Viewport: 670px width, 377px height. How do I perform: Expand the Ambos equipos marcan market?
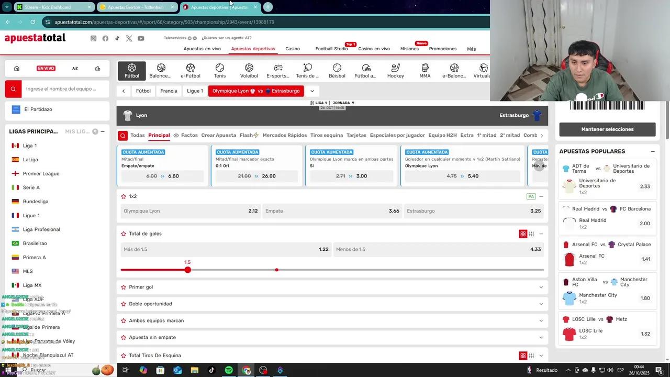541,320
